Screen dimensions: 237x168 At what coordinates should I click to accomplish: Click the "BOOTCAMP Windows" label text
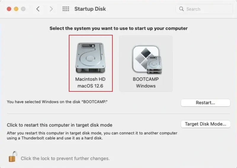click(145, 83)
